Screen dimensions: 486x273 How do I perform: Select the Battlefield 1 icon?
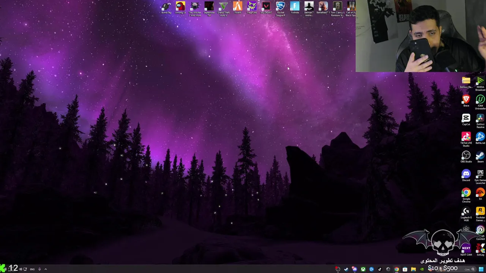coord(323,8)
